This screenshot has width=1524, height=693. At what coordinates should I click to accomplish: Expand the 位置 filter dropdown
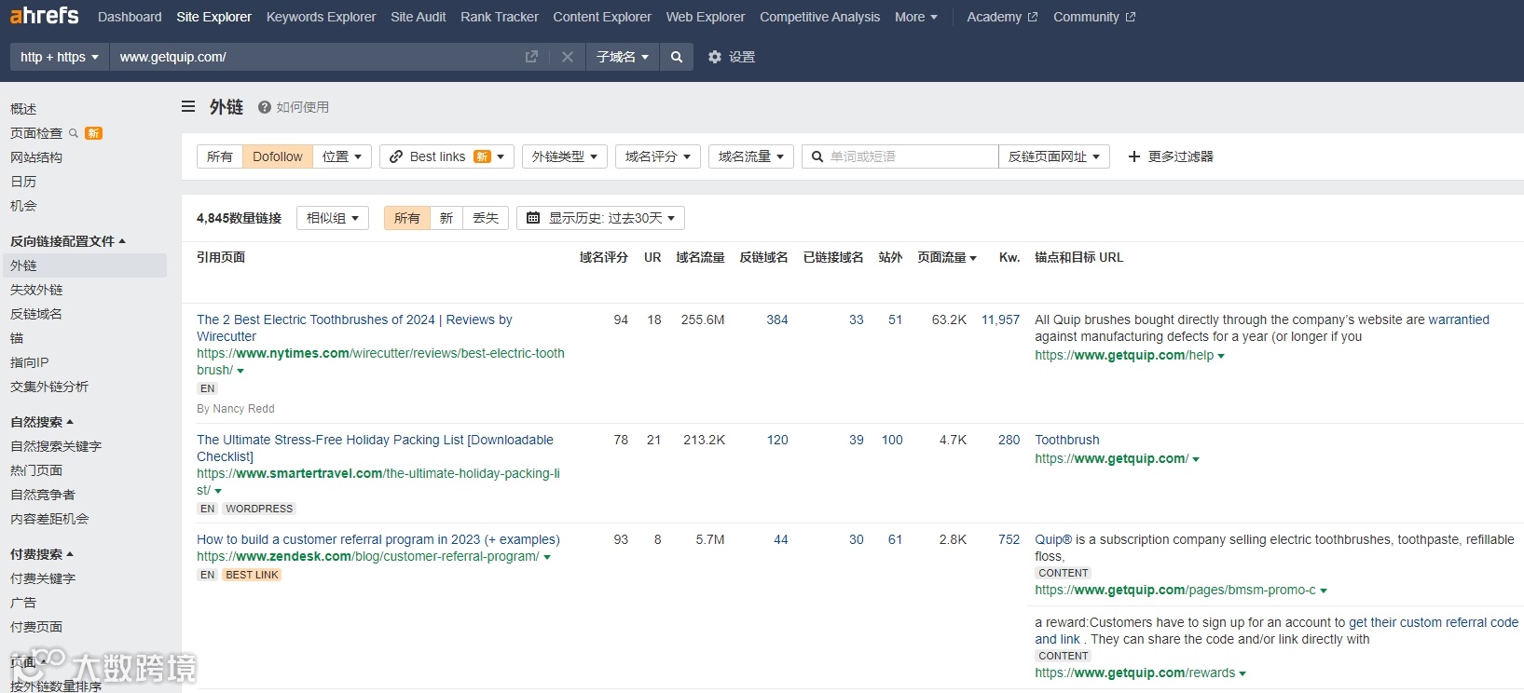click(342, 156)
